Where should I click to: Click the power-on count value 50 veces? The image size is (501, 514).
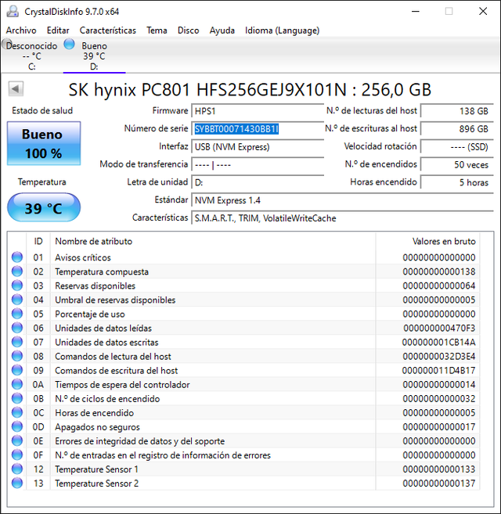coord(457,164)
